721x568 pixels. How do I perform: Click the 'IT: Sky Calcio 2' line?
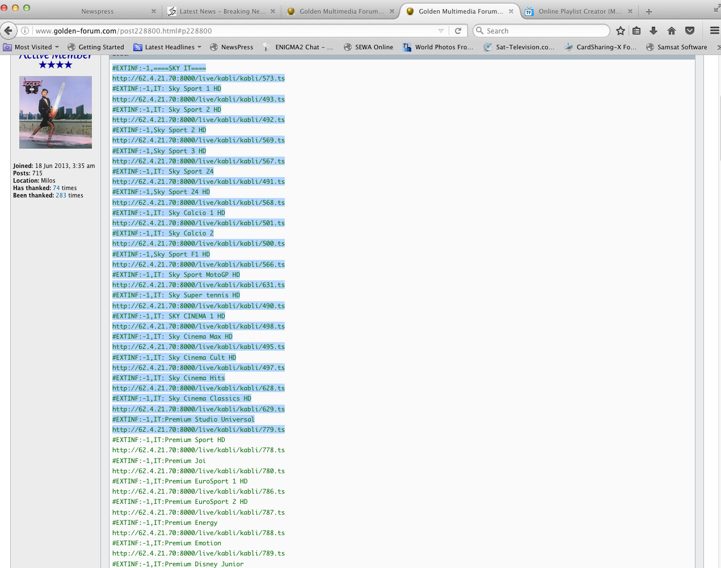[163, 233]
